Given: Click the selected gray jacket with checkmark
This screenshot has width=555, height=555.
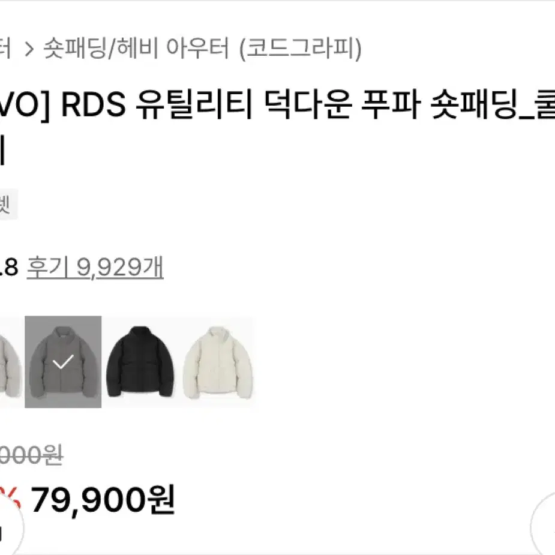Looking at the screenshot, I should [x=63, y=362].
